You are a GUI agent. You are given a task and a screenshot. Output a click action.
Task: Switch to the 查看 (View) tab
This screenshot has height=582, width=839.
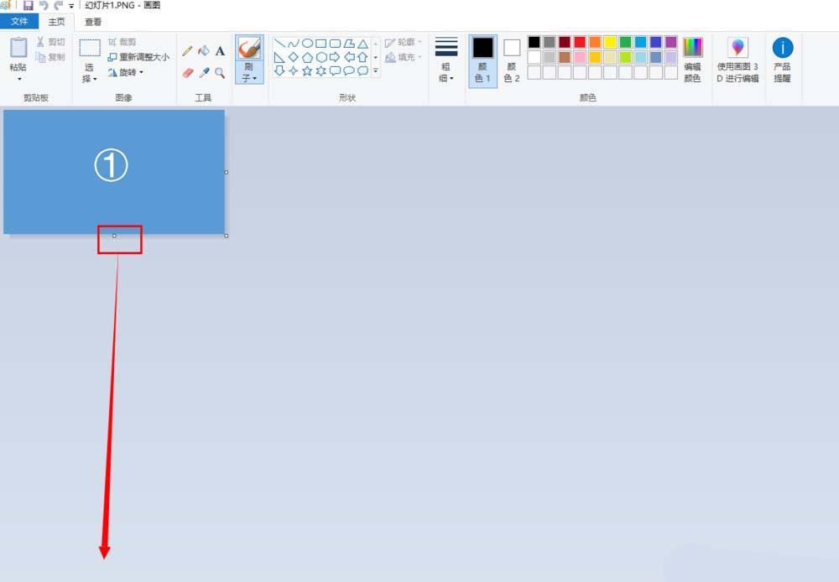pos(92,21)
